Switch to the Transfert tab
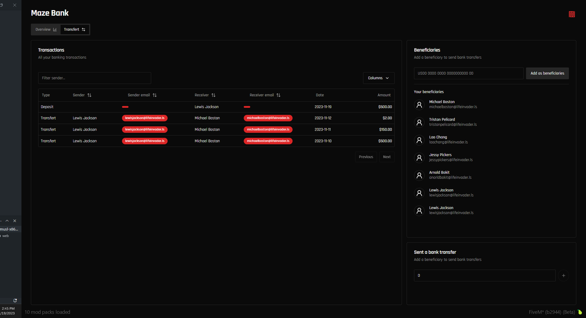This screenshot has width=586, height=318. pos(75,29)
